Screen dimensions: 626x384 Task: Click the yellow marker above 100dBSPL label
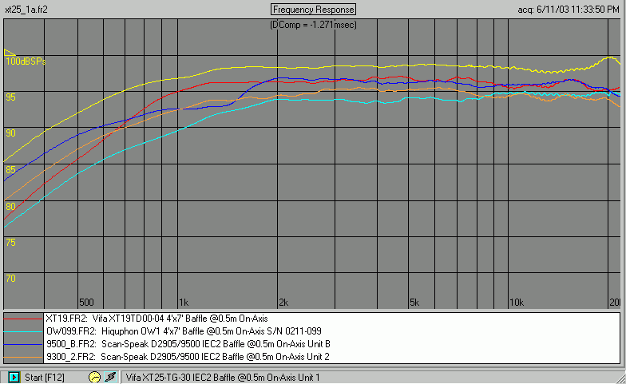[x=10, y=52]
